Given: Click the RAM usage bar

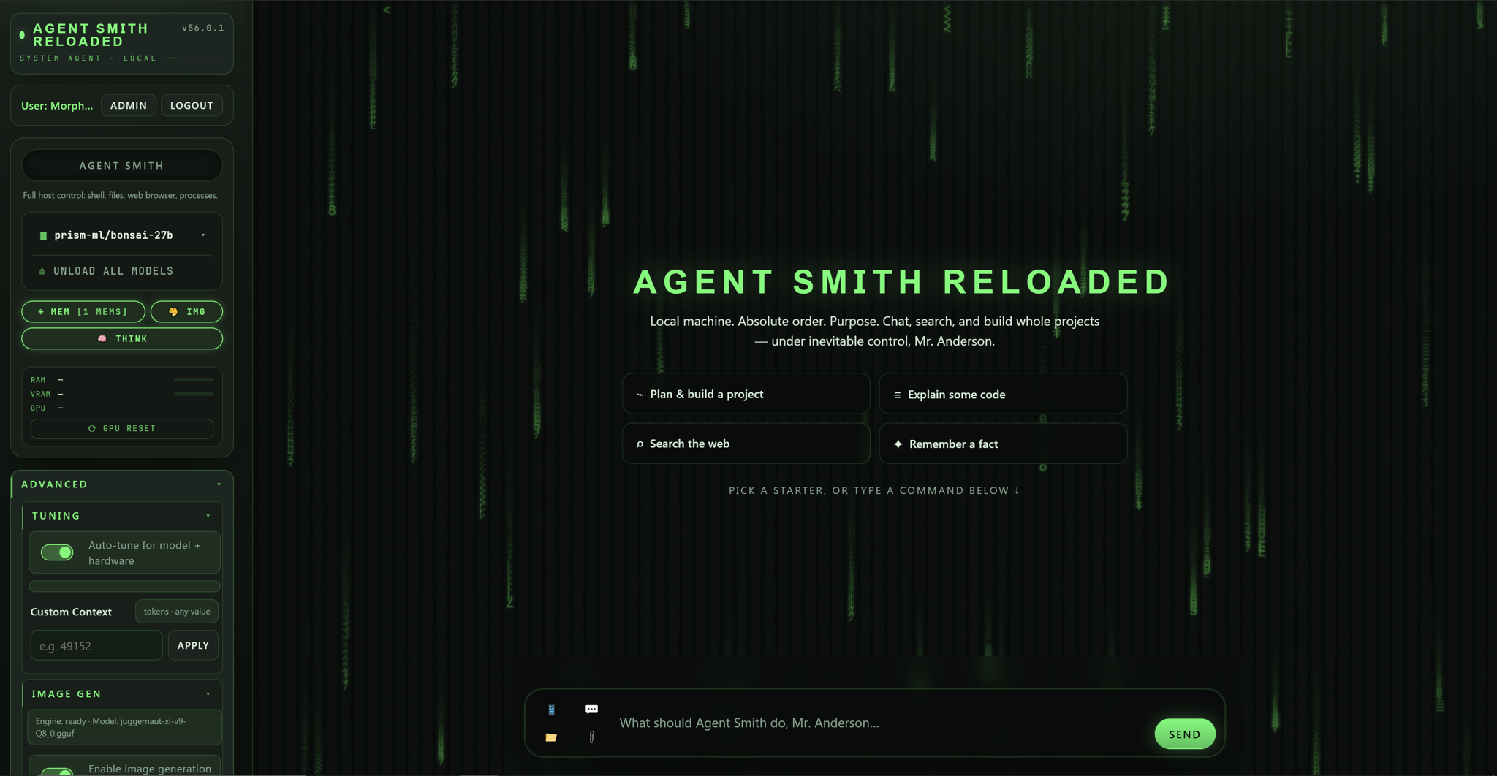Looking at the screenshot, I should click(x=194, y=380).
